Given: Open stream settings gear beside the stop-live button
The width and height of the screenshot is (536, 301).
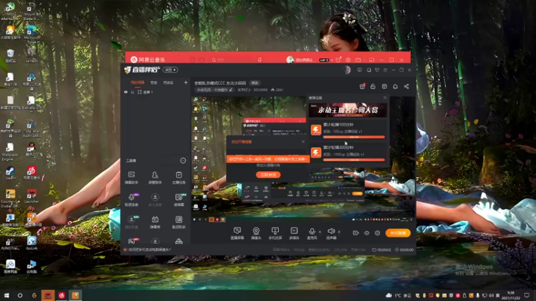Looking at the screenshot, I should (x=377, y=233).
